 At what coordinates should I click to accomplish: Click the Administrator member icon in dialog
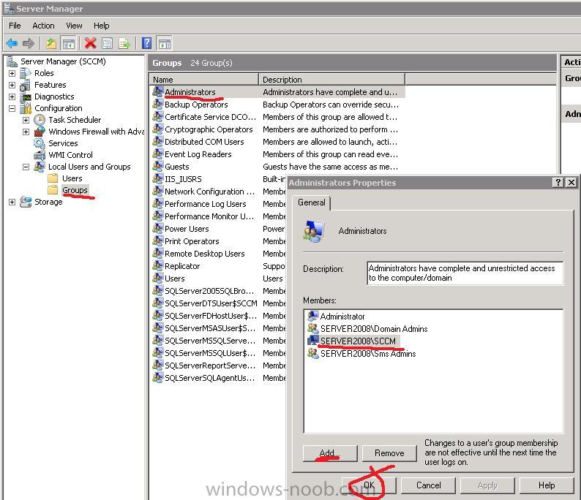tap(312, 316)
